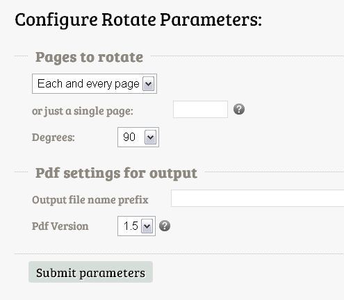Click the 'or just a single page:' label
This screenshot has height=300, width=344.
[x=83, y=111]
